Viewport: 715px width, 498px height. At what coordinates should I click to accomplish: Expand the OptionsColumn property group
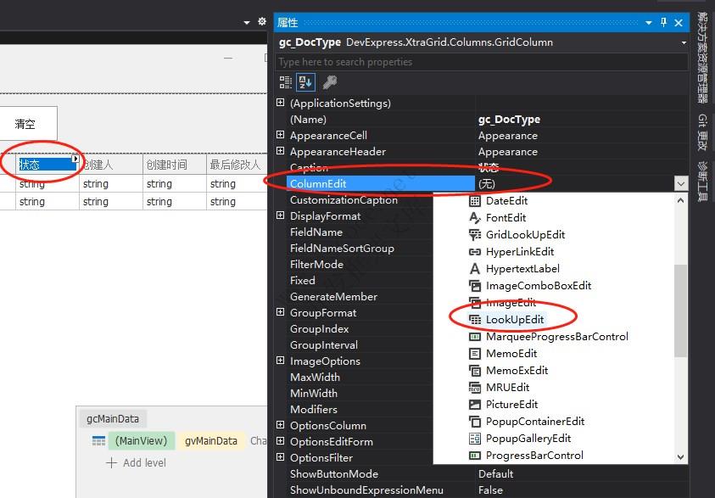click(280, 425)
